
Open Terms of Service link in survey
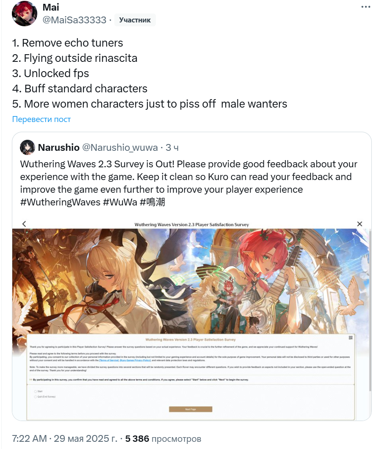click(109, 360)
